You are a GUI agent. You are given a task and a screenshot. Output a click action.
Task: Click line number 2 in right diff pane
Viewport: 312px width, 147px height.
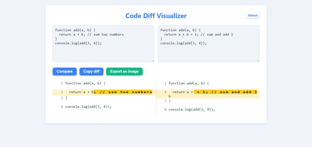click(165, 92)
